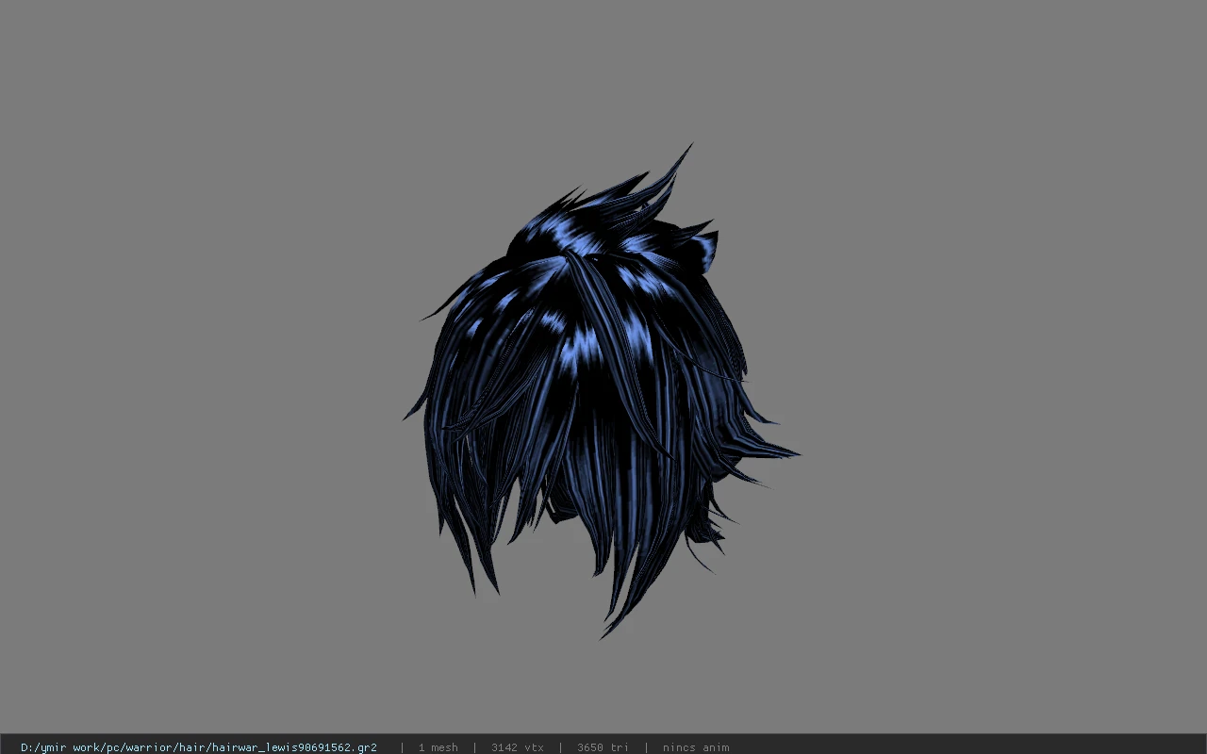
Task: Click the '3142 vtx' vertex count
Action: tap(518, 747)
